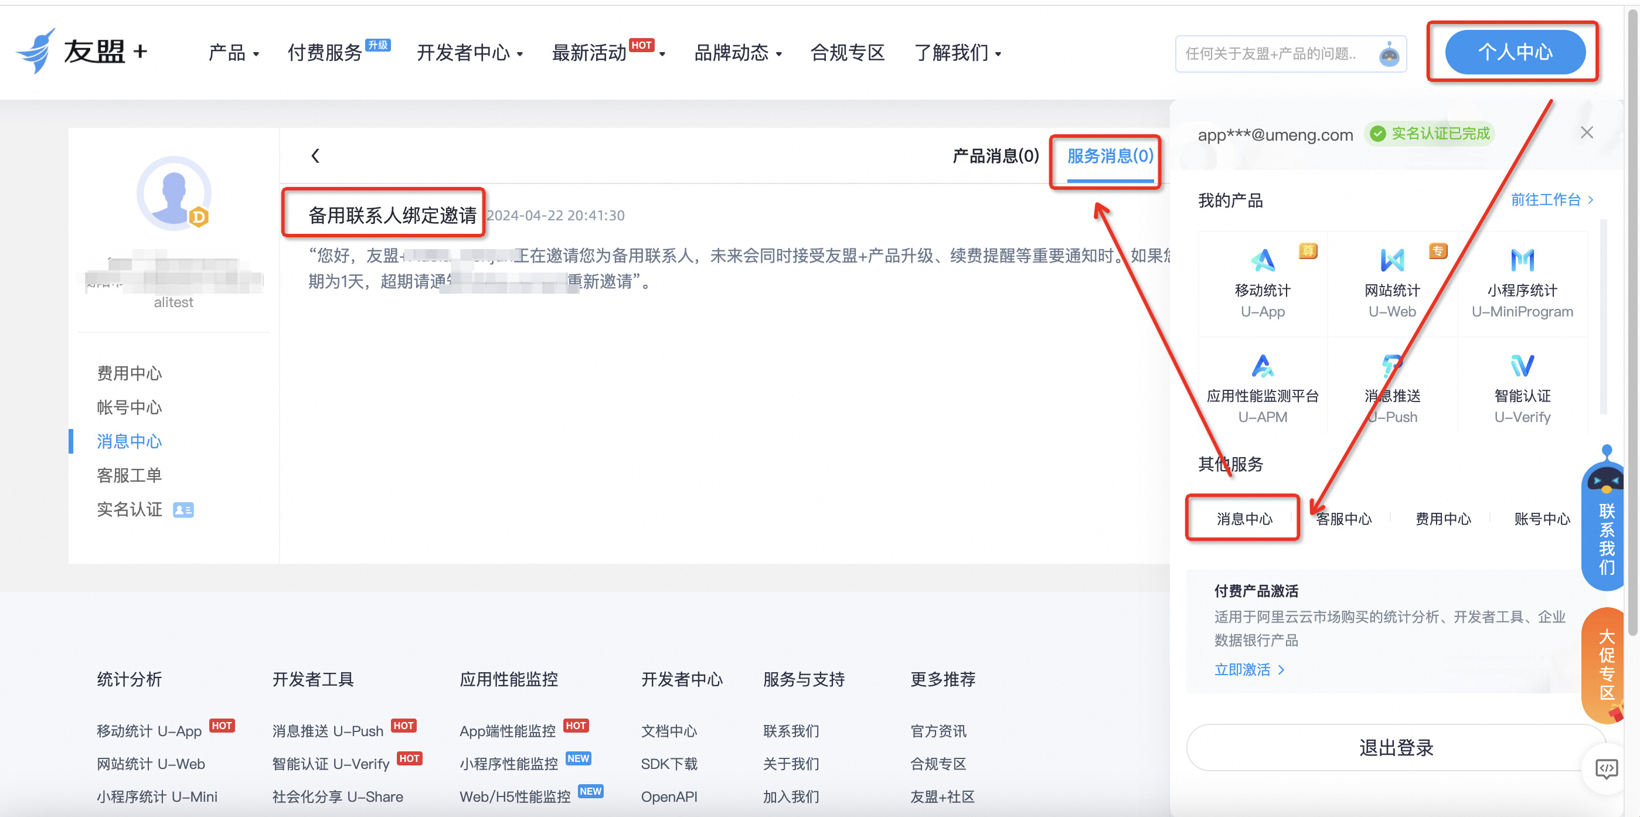The width and height of the screenshot is (1640, 817).
Task: Click footer link 移动统计 U-App
Action: [149, 731]
